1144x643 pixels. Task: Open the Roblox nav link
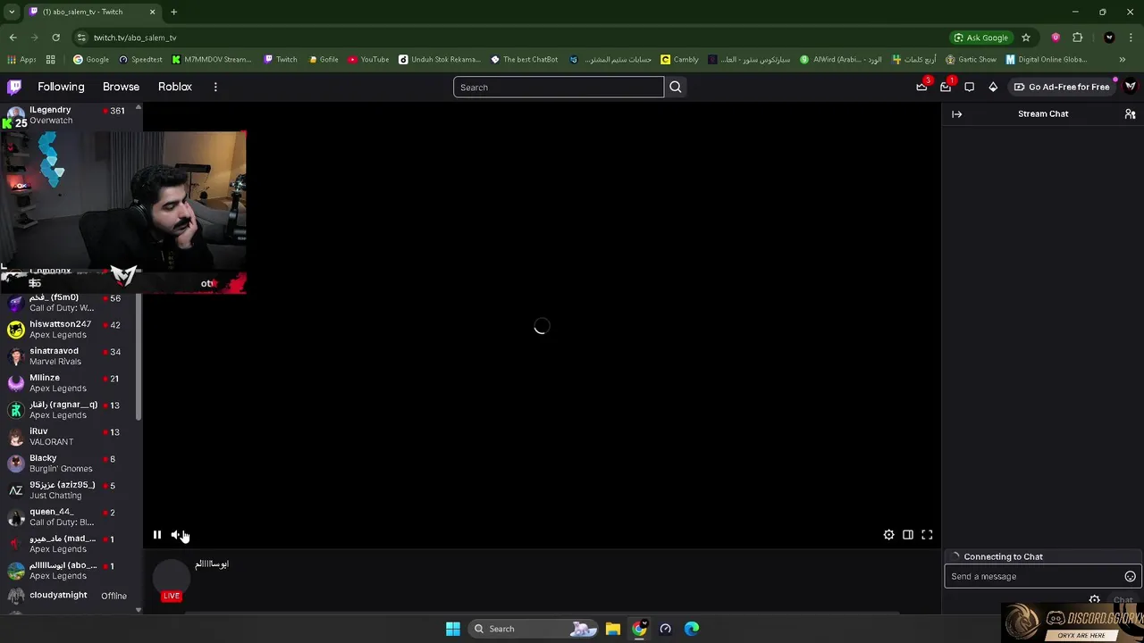coord(175,87)
